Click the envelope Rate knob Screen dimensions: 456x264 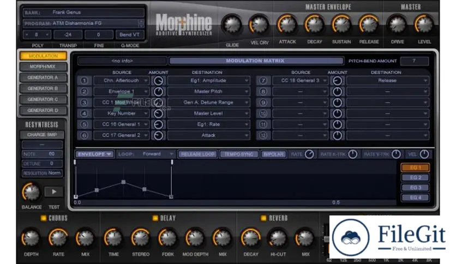[309, 154]
